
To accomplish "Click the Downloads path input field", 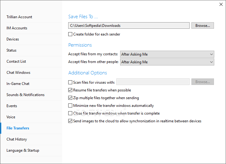I will [129, 26].
